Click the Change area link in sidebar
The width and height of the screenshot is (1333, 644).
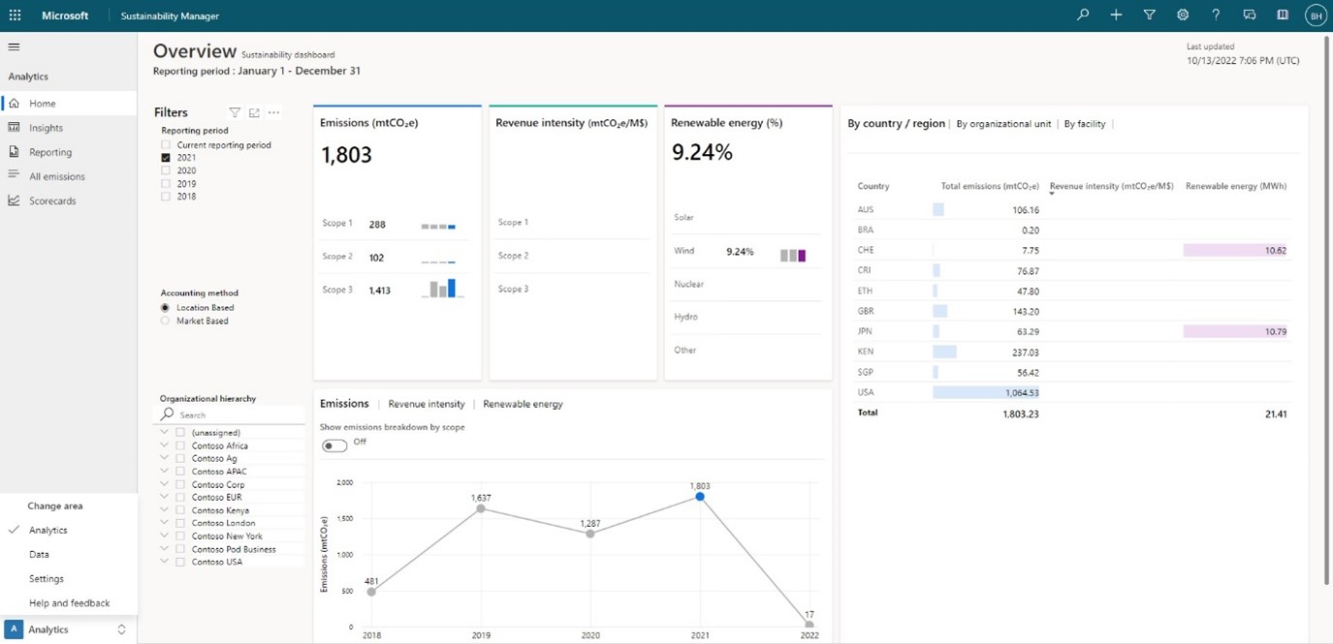(x=56, y=506)
